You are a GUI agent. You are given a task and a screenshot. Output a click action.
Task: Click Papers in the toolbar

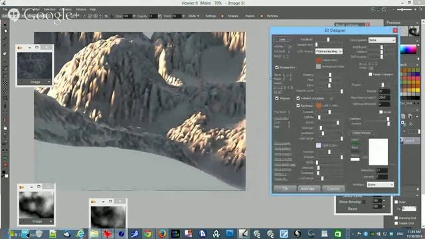point(250,16)
